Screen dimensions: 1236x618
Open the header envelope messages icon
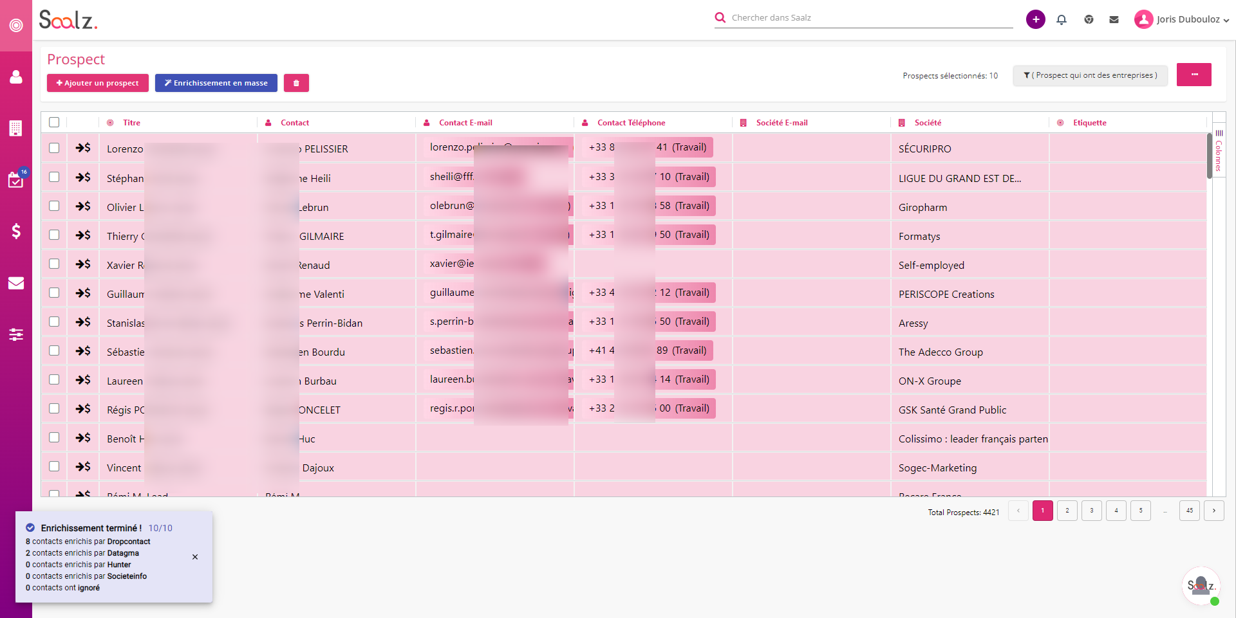(x=1114, y=19)
